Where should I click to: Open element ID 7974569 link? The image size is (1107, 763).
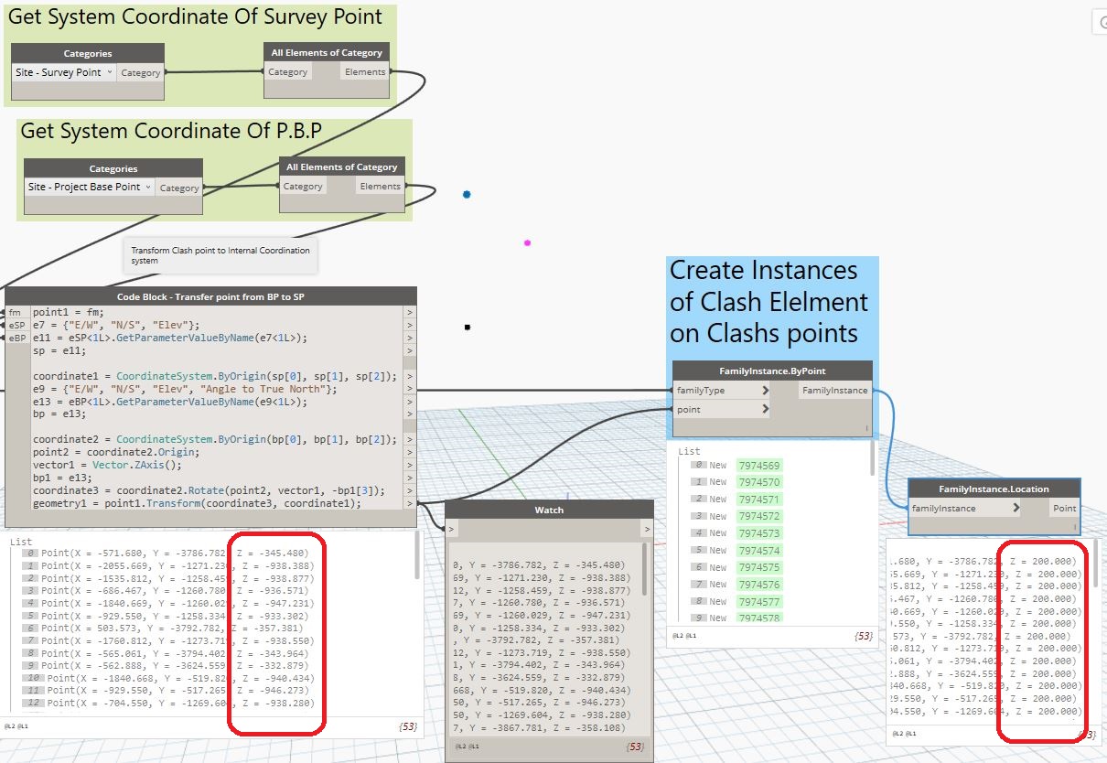759,465
